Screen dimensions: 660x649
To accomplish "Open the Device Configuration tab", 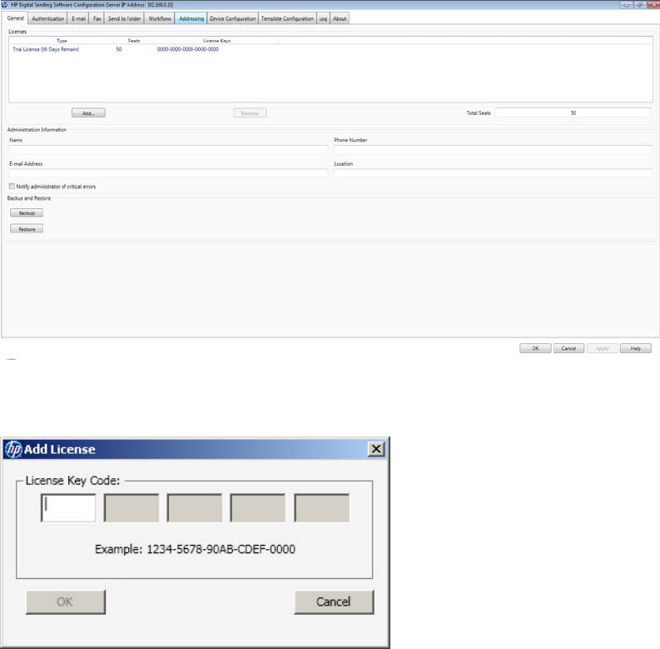I will pyautogui.click(x=233, y=18).
